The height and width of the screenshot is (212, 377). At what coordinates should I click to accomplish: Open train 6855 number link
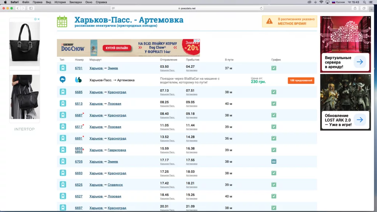(79, 149)
